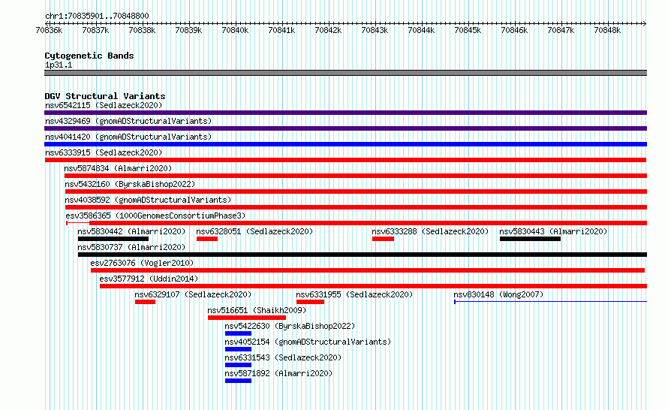Screen dimensions: 668x410
Task: Select the blue nsv6331543 variant bar
Action: (238, 365)
